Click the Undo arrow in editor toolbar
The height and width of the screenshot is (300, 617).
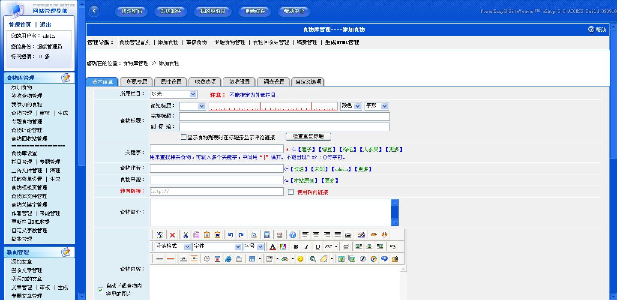(x=231, y=235)
